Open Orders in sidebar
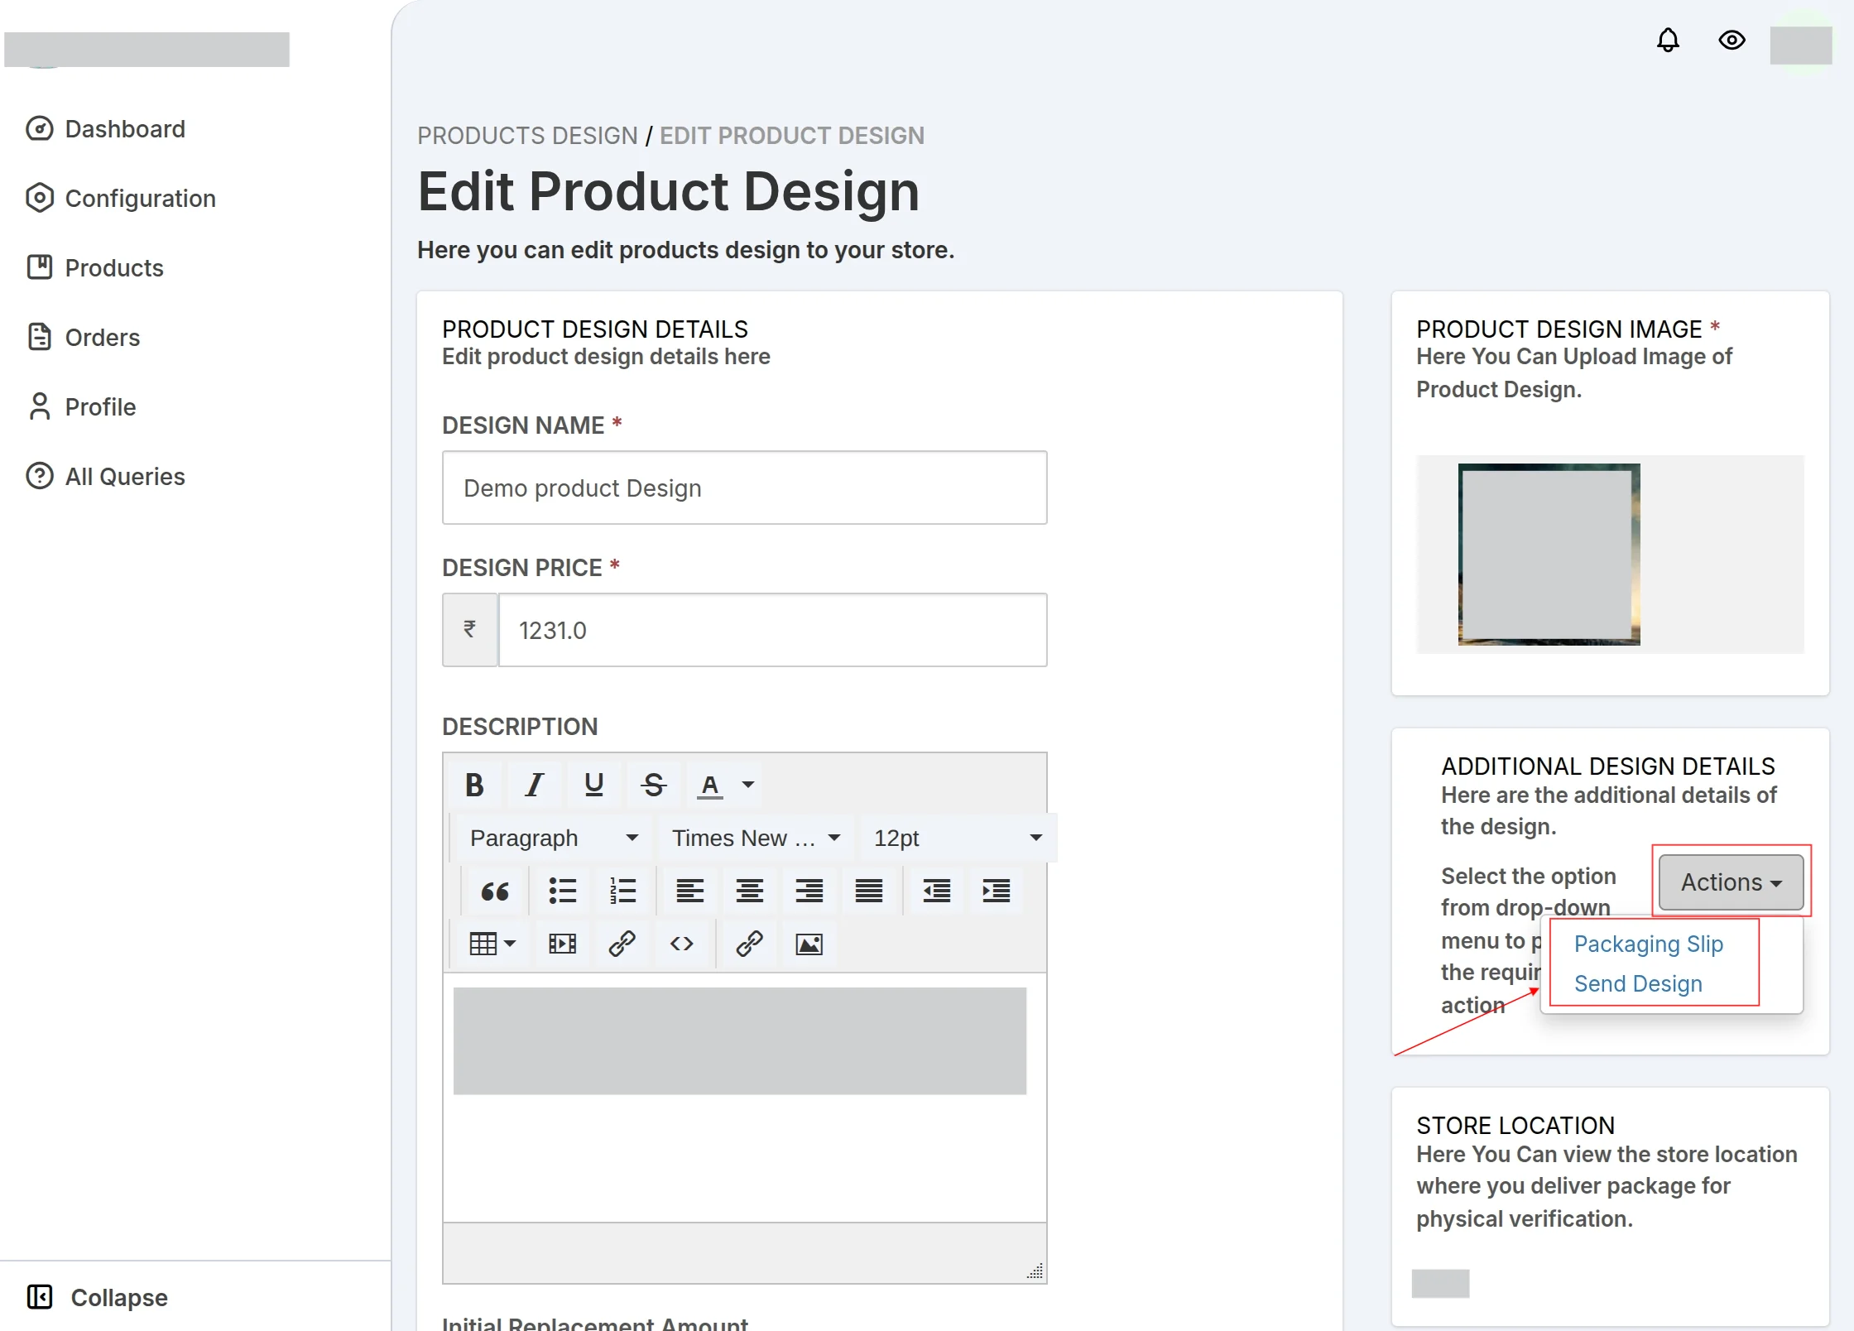Screen dimensions: 1854x1331 [83, 337]
